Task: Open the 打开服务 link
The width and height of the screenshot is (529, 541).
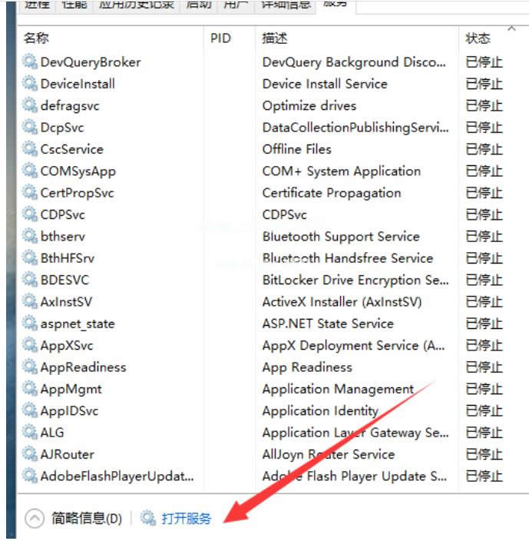Action: pos(186,519)
